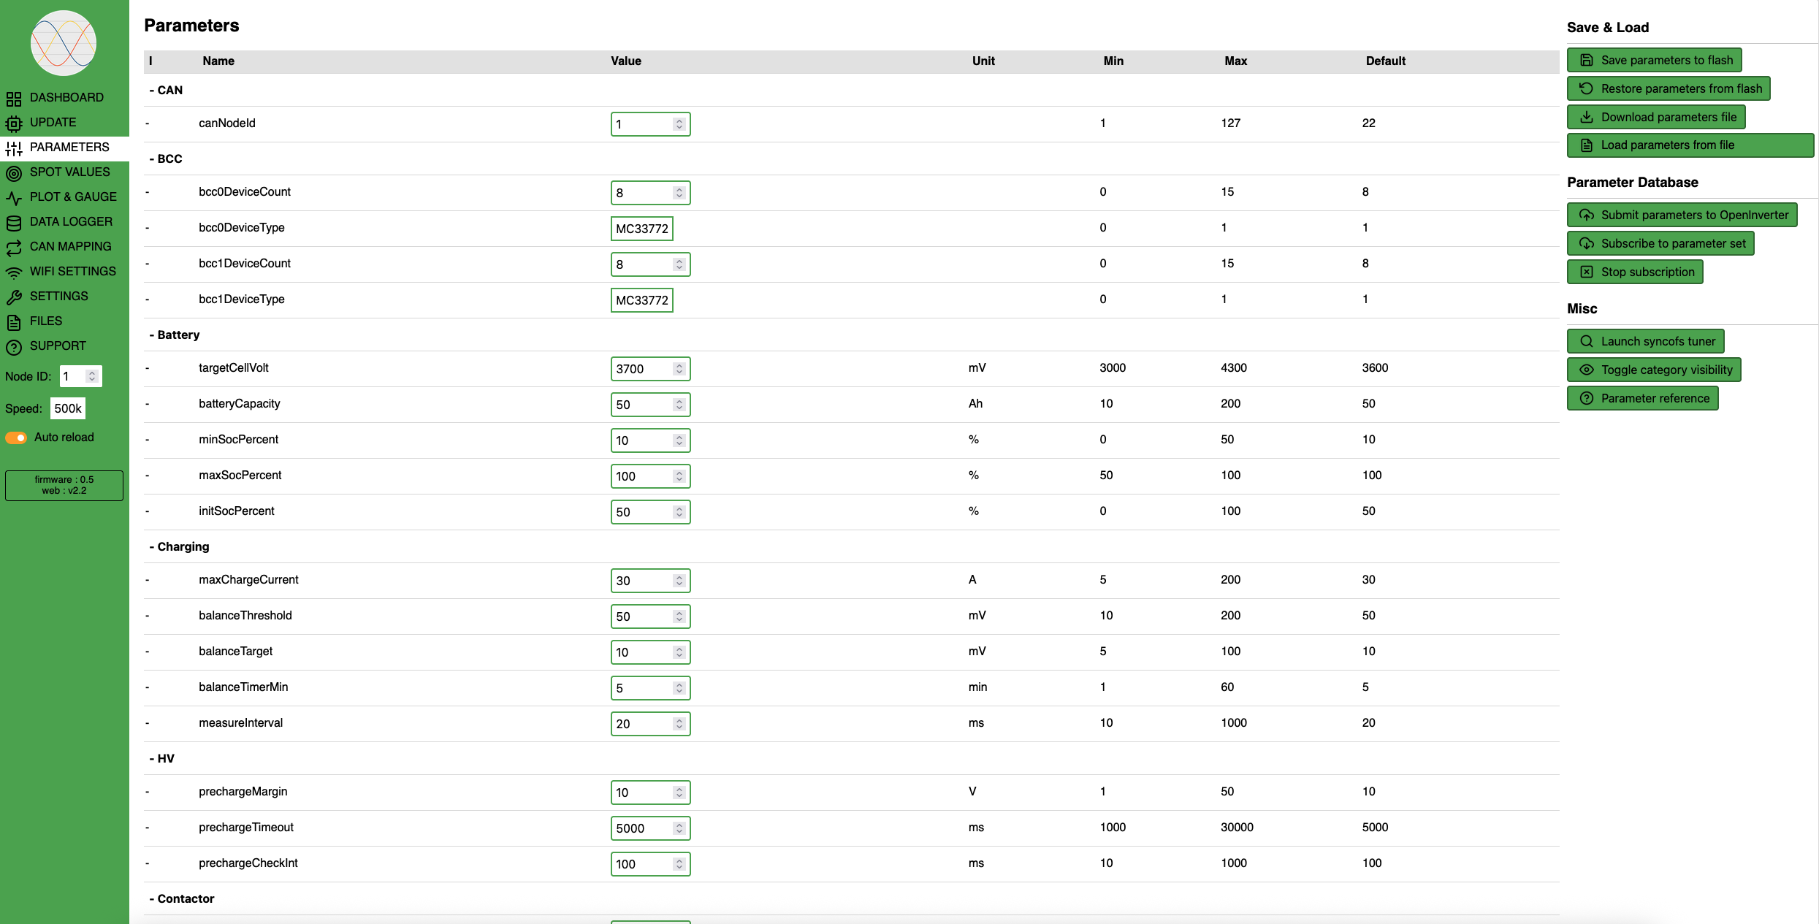
Task: Click the targetCellVolt stepper arrows
Action: (679, 368)
